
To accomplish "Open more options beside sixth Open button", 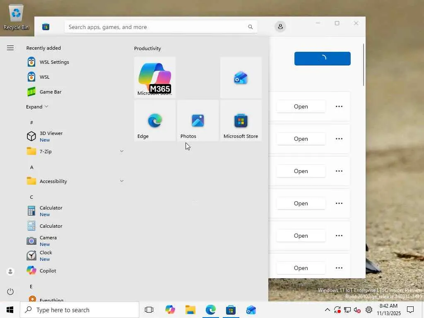I will pyautogui.click(x=339, y=268).
